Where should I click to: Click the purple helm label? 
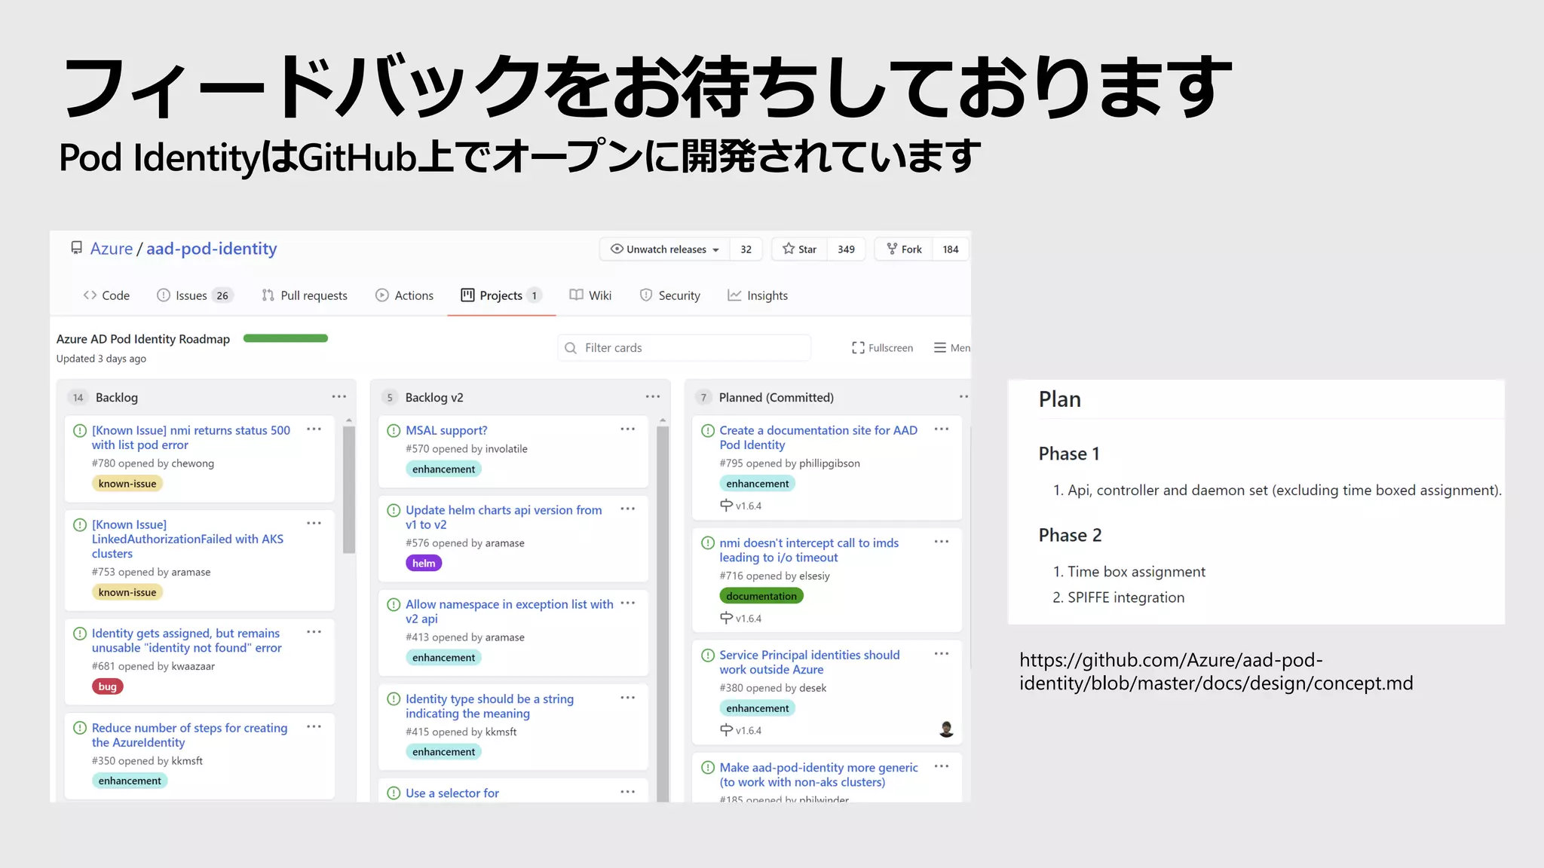424,563
